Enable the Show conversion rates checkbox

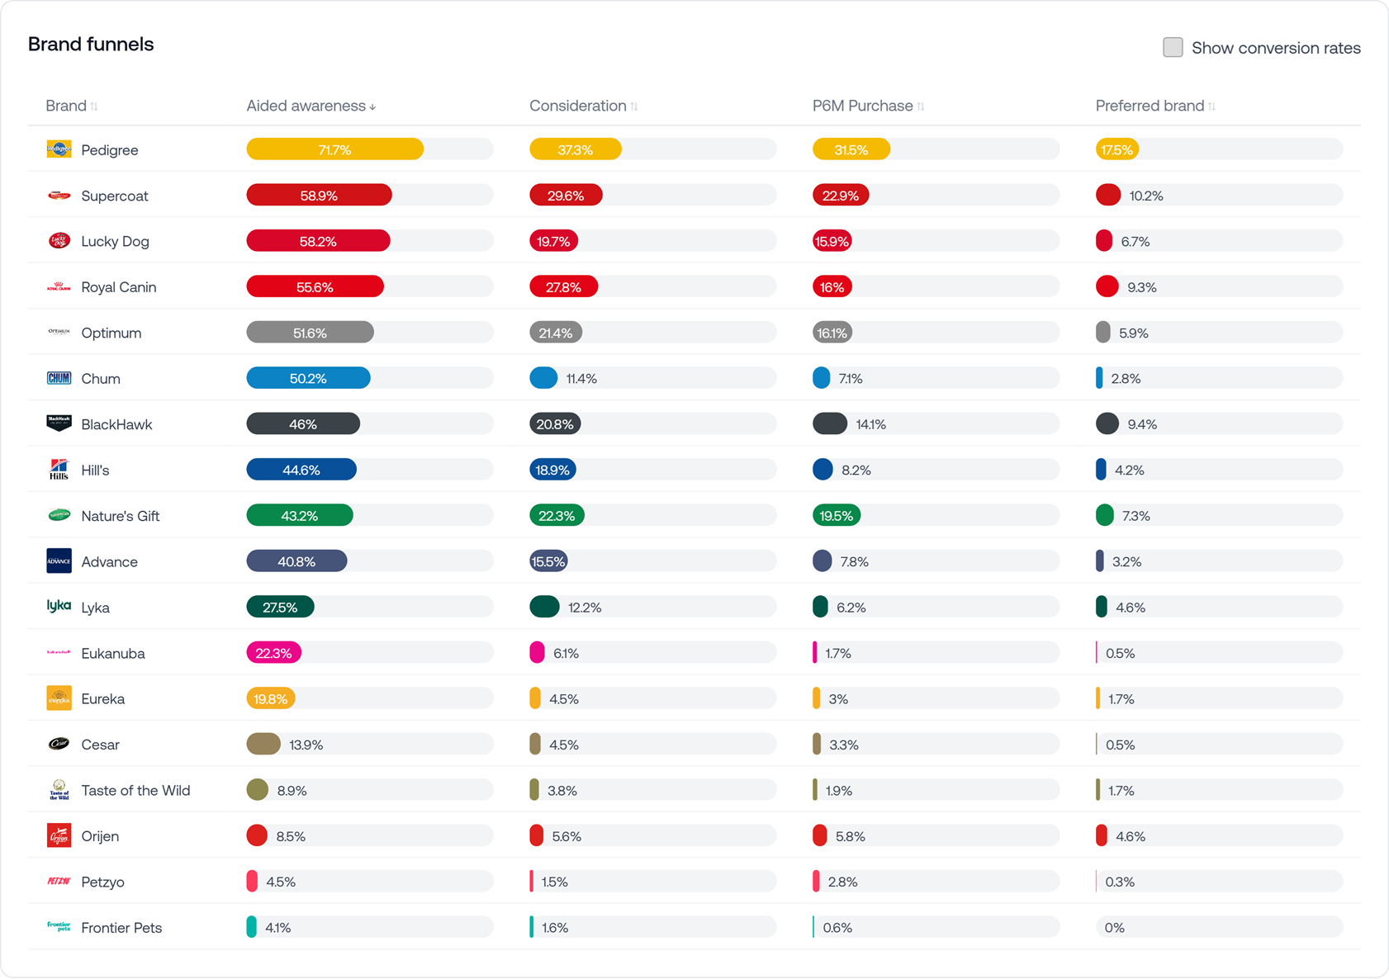point(1173,47)
